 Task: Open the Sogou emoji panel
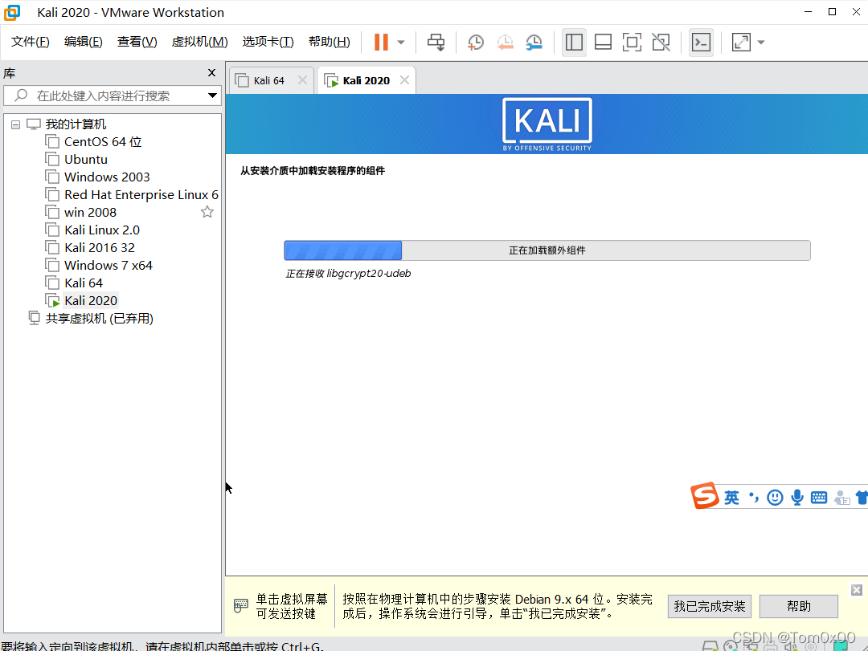coord(775,498)
